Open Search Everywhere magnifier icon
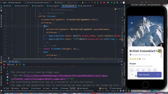Image resolution: width=168 pixels, height=94 pixels. coord(121,3)
